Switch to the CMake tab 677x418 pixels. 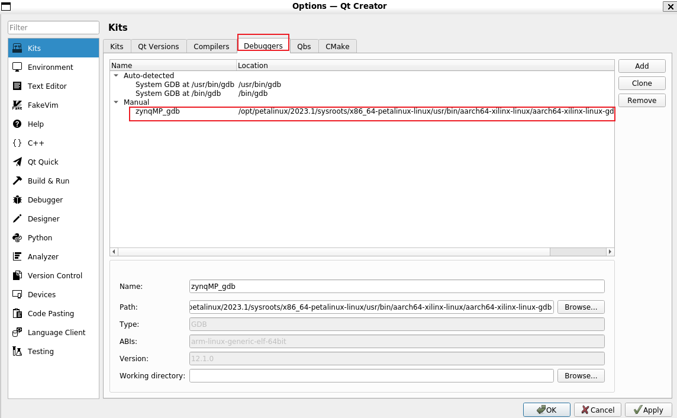337,46
